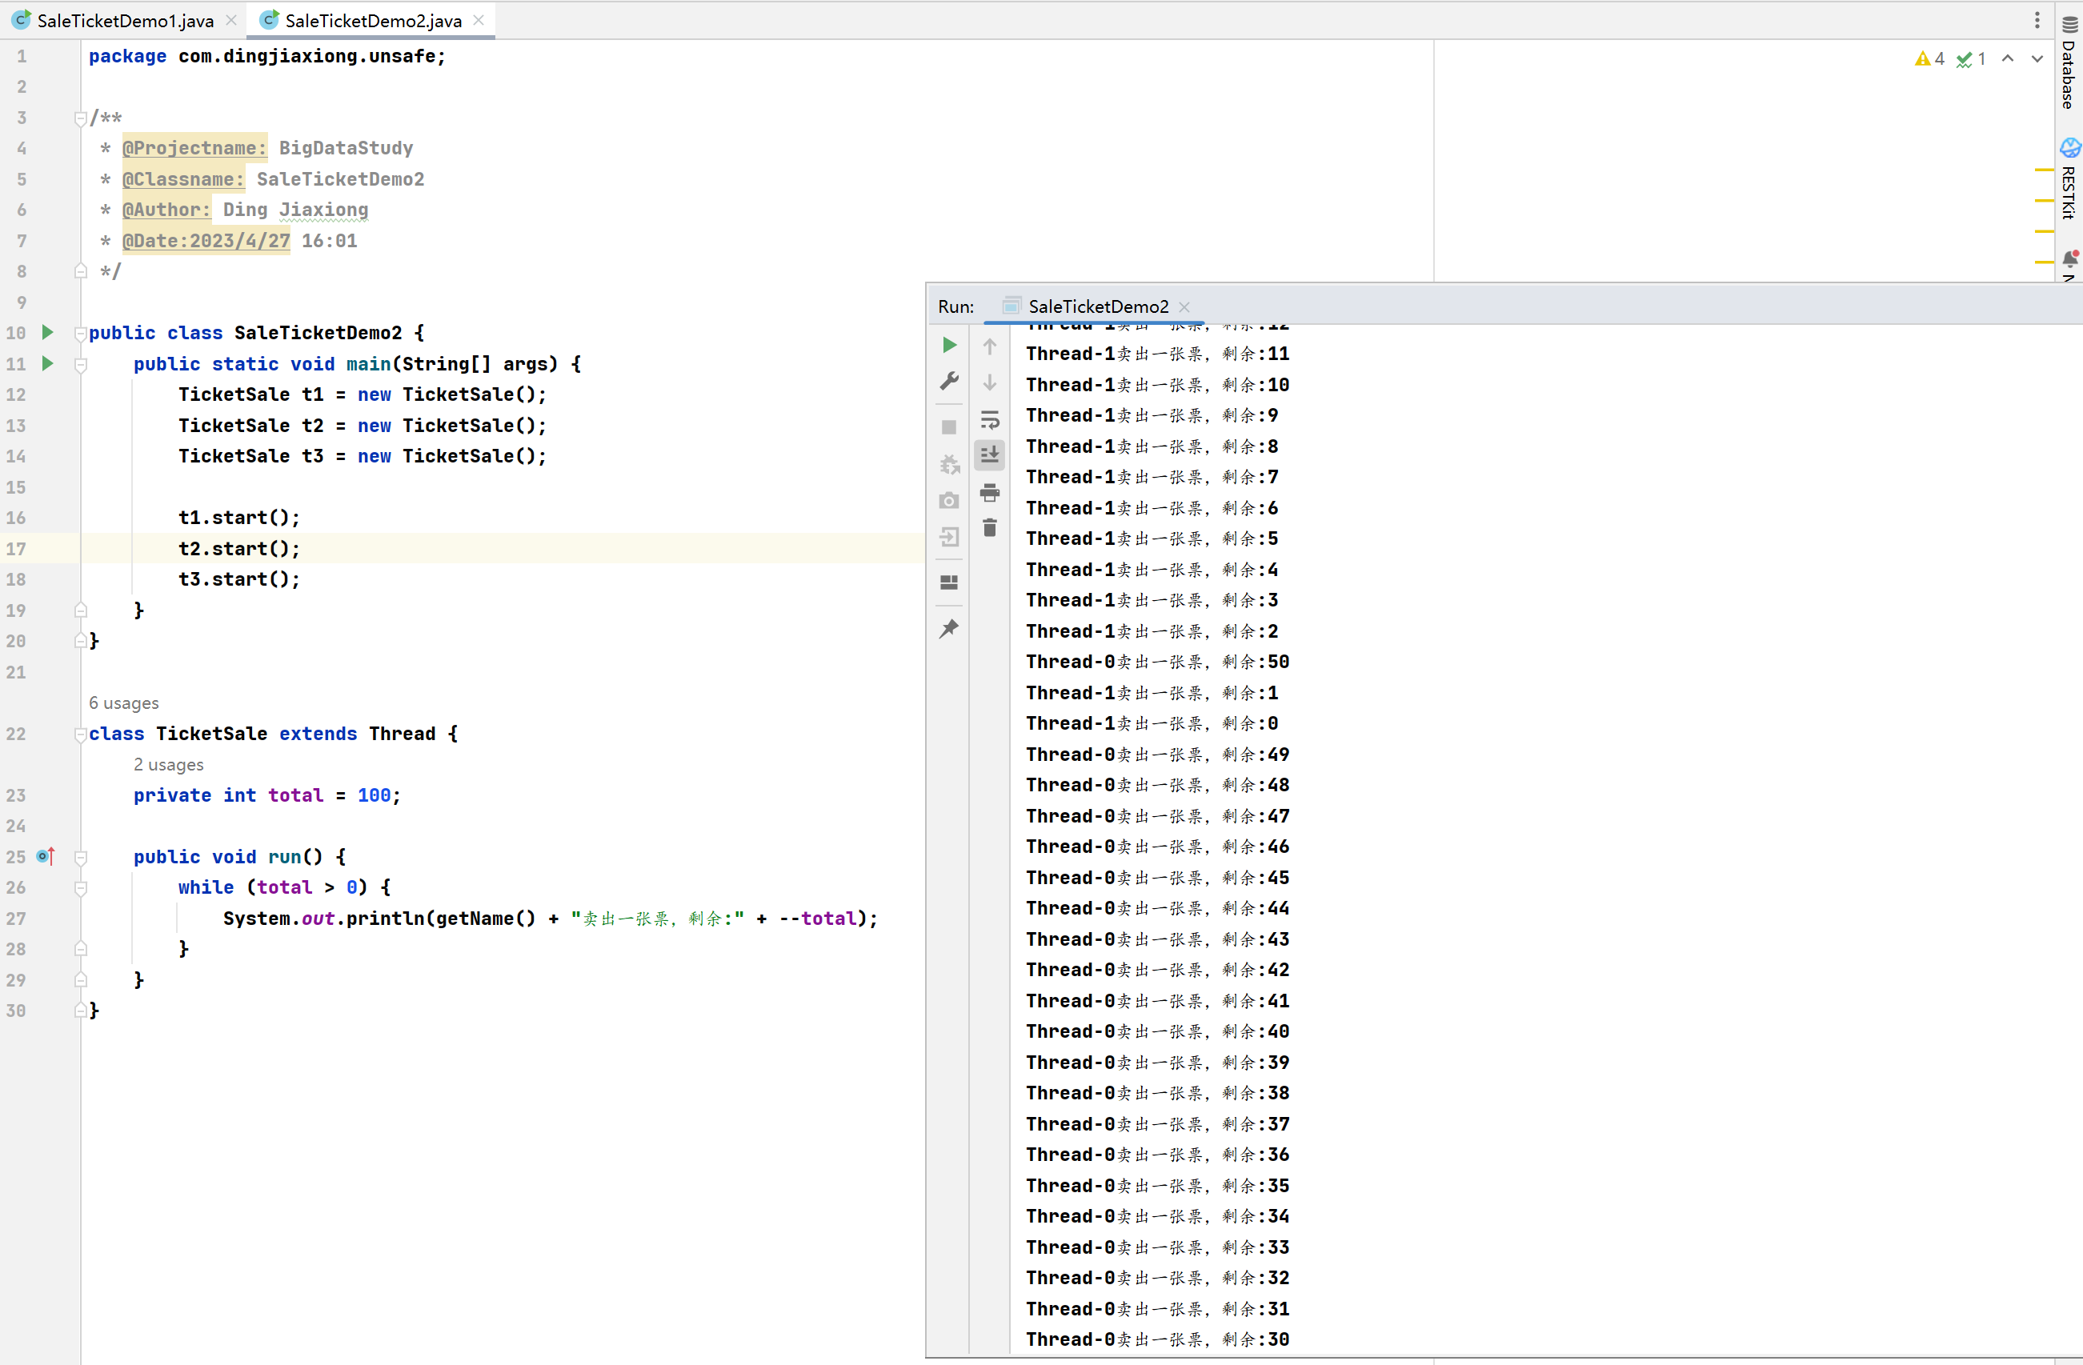Close the SaleTicketDemo2.java editor tab
The image size is (2083, 1365).
(x=479, y=20)
